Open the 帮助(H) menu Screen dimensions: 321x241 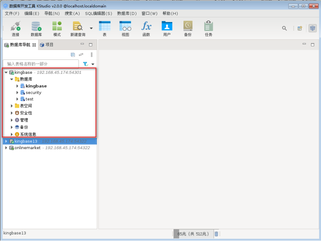pyautogui.click(x=170, y=14)
